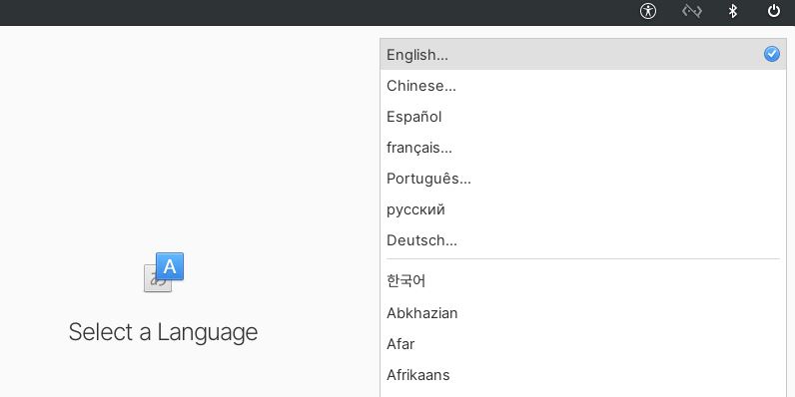Select Español as the language
Viewport: 795px width, 397px height.
(x=583, y=117)
